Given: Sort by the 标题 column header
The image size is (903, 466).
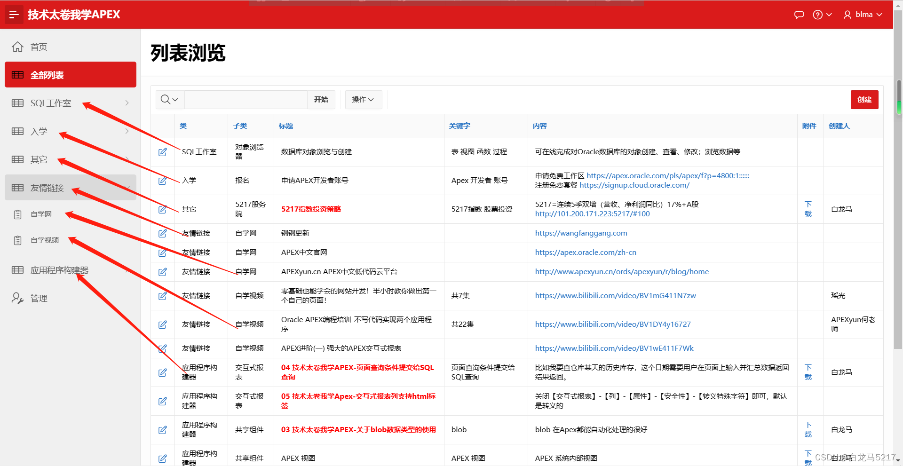Looking at the screenshot, I should coord(286,126).
